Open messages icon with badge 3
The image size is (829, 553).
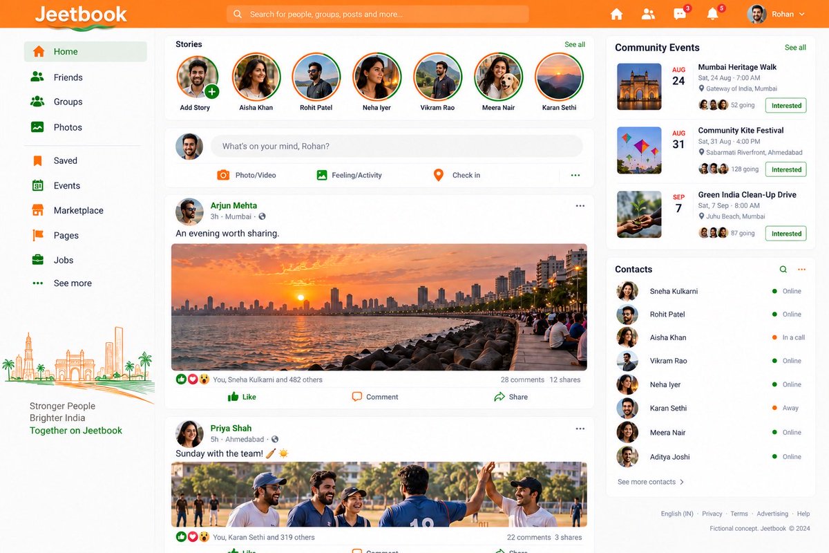tap(680, 13)
